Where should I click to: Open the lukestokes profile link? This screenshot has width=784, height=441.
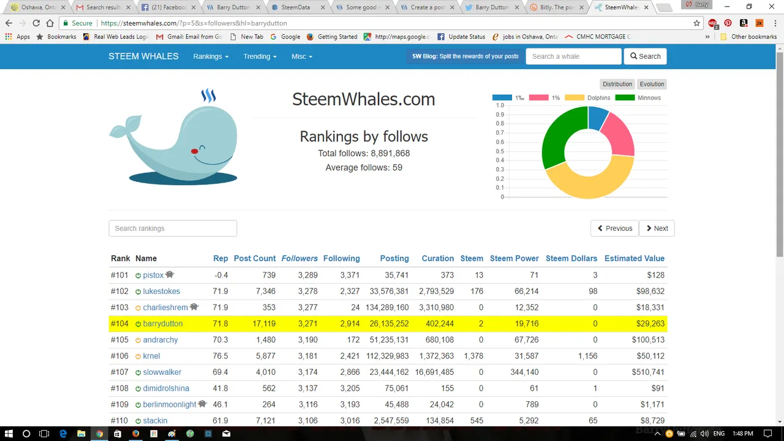(162, 292)
